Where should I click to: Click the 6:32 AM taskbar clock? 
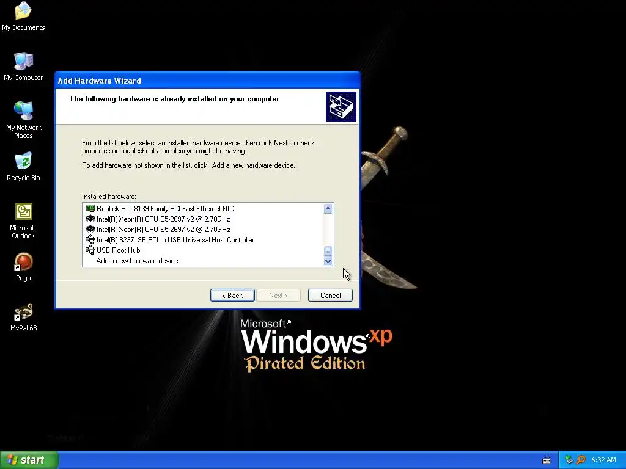pyautogui.click(x=603, y=460)
